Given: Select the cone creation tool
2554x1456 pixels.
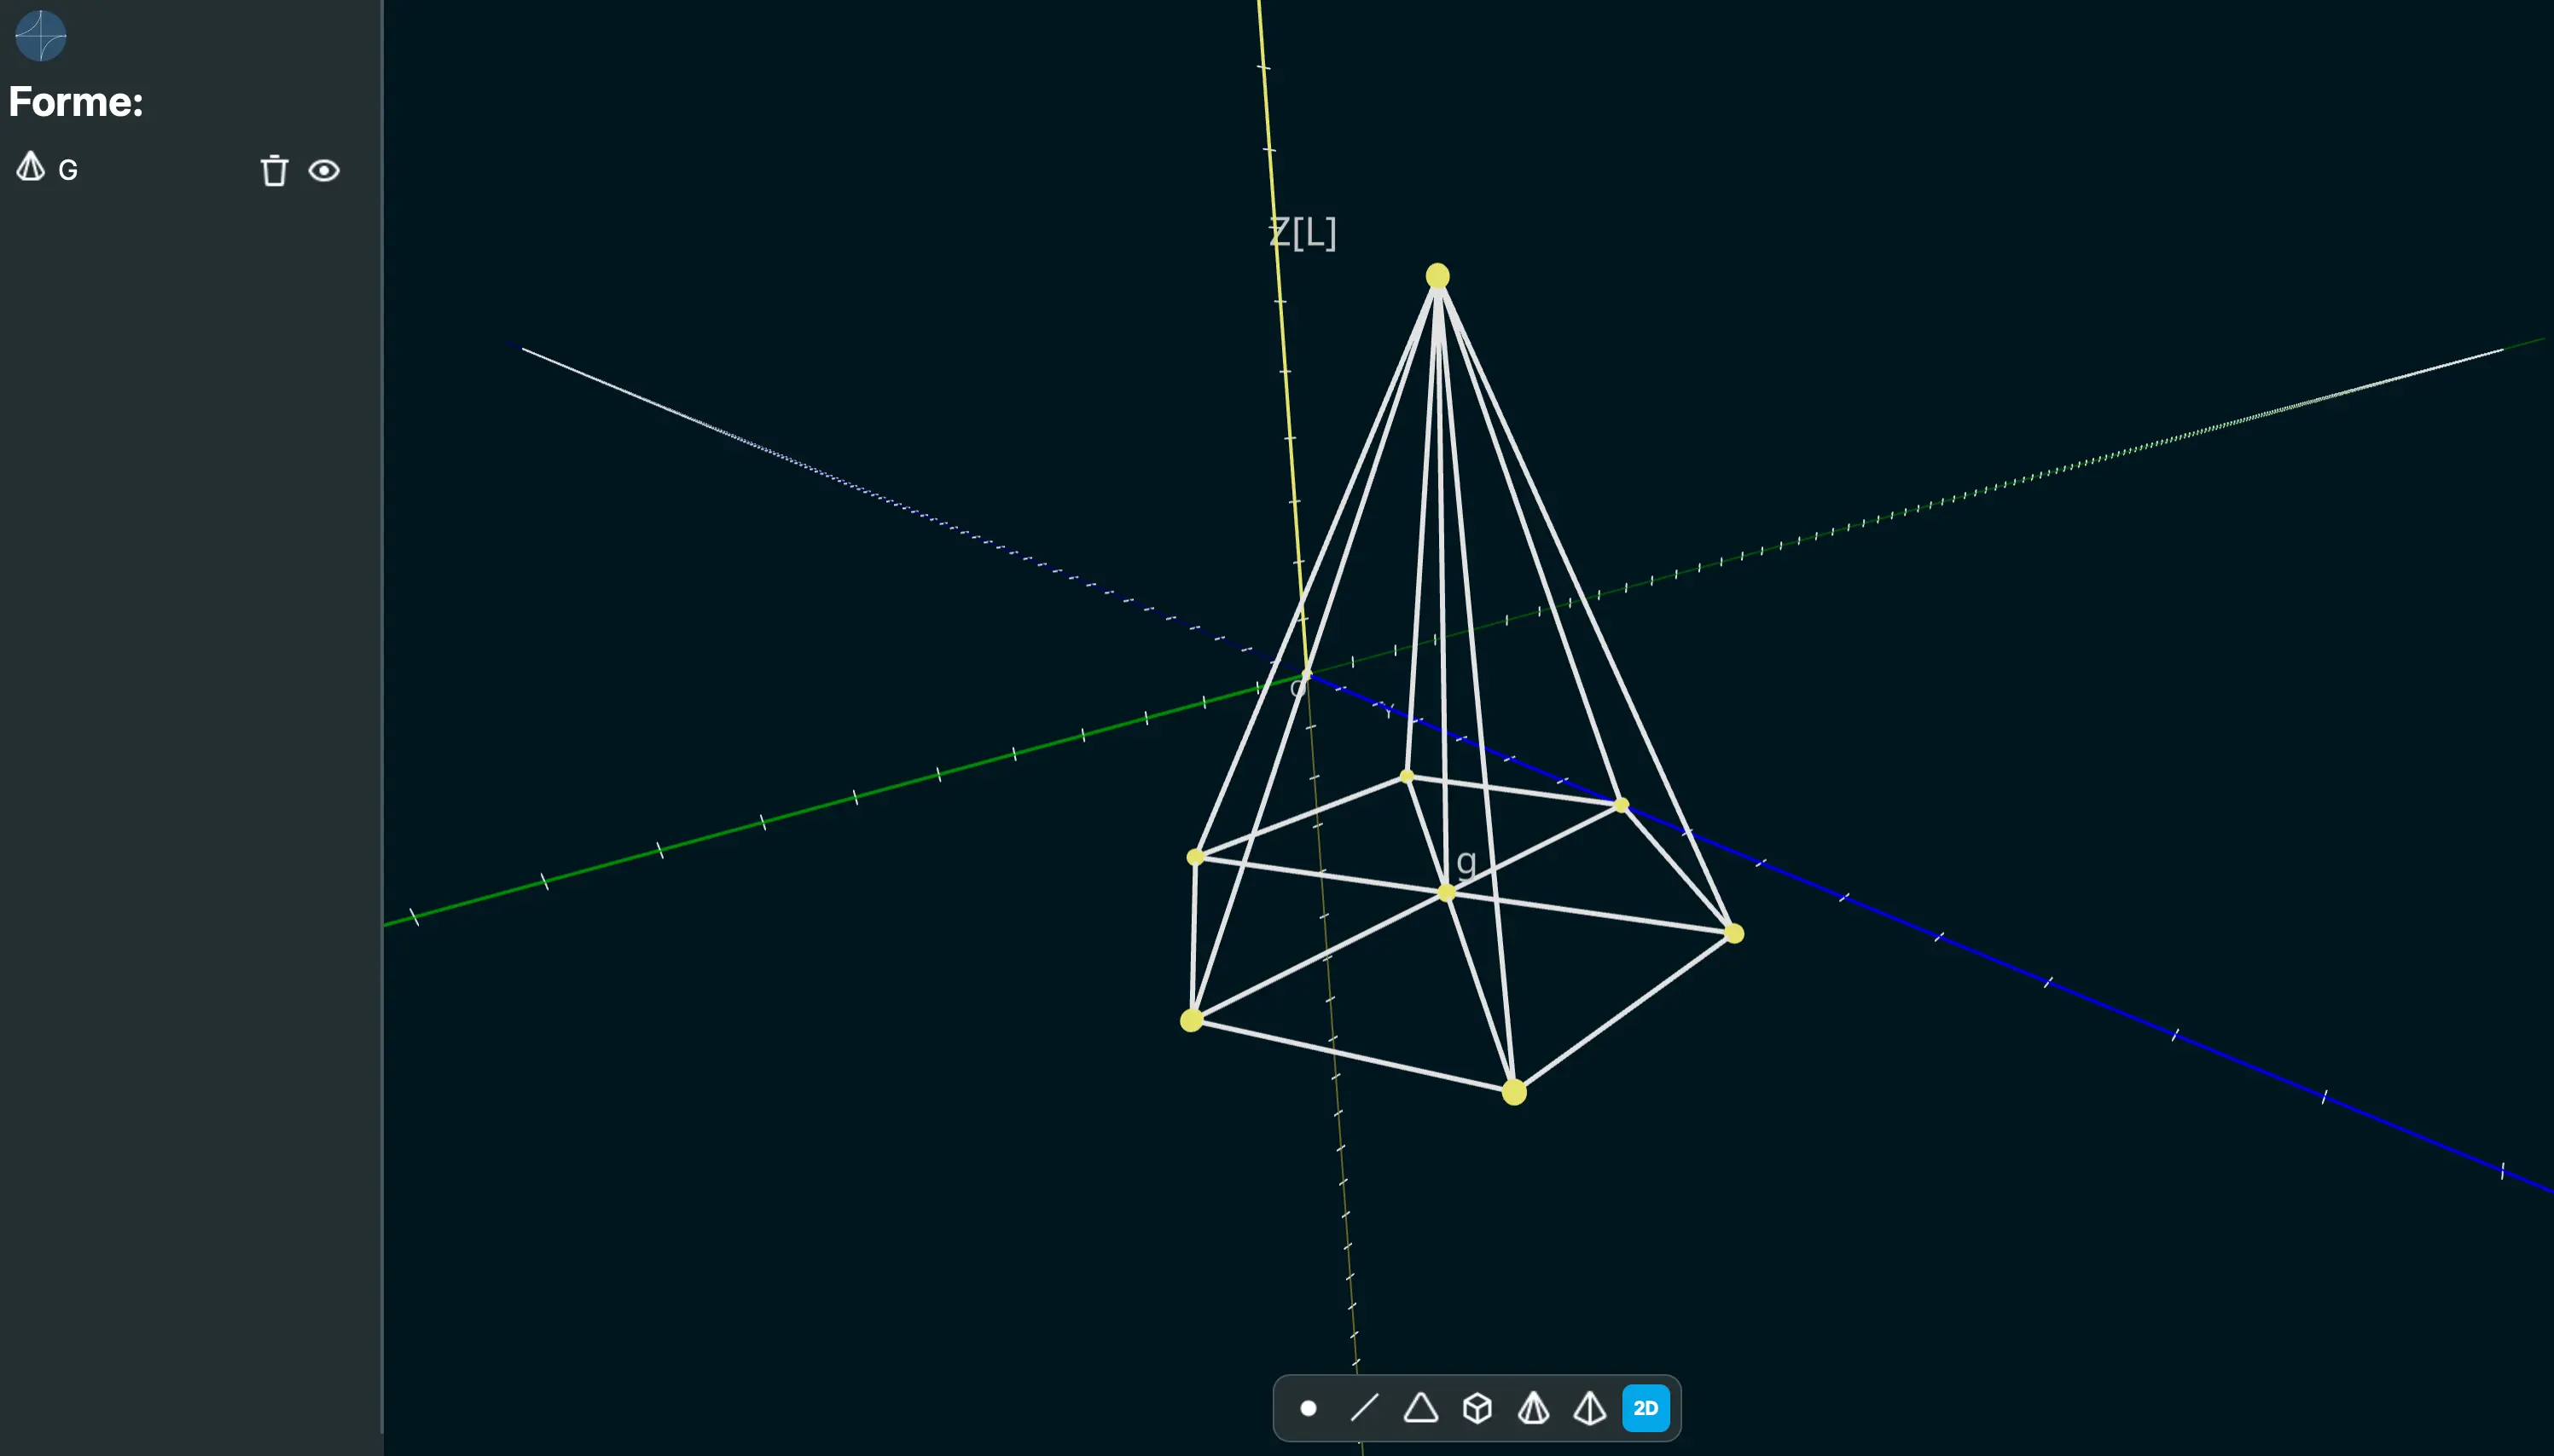Looking at the screenshot, I should coord(1534,1408).
